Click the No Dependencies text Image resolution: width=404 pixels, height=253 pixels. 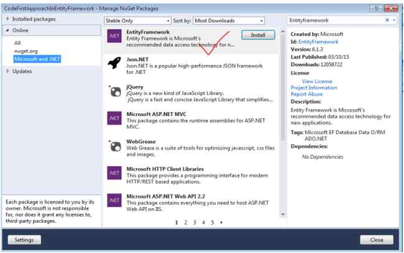pos(323,157)
